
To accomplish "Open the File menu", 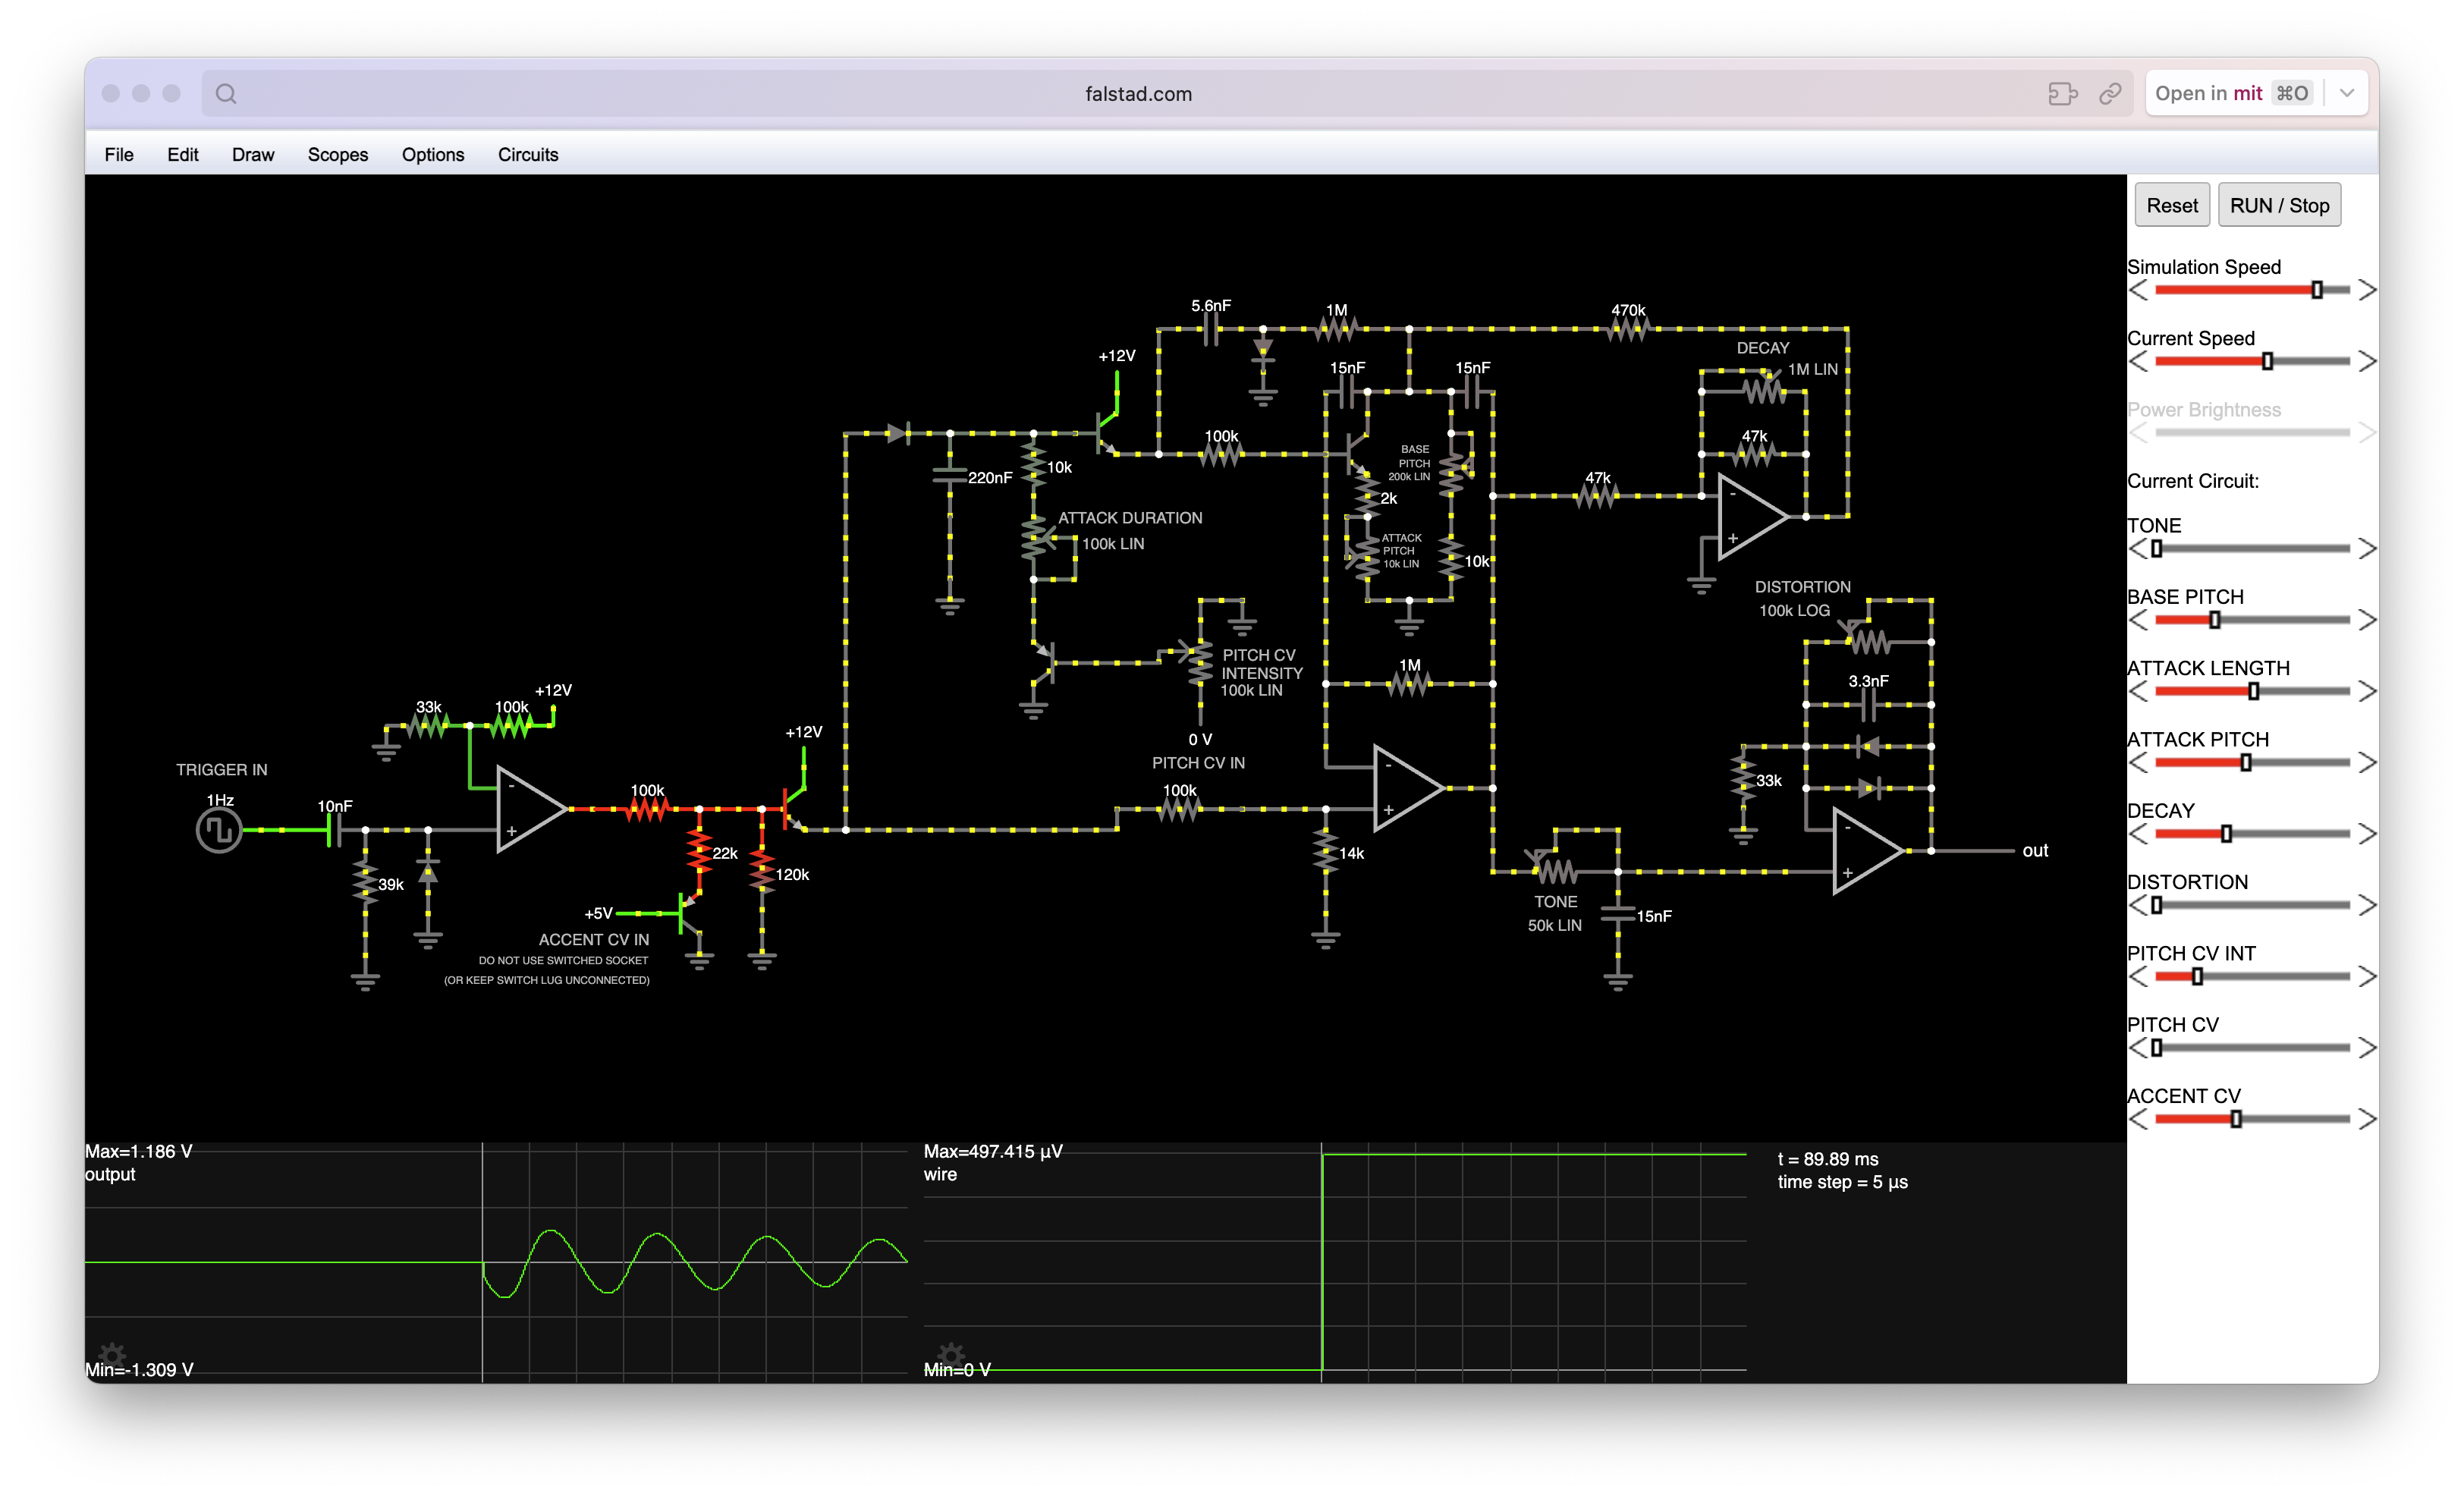I will coord(118,155).
